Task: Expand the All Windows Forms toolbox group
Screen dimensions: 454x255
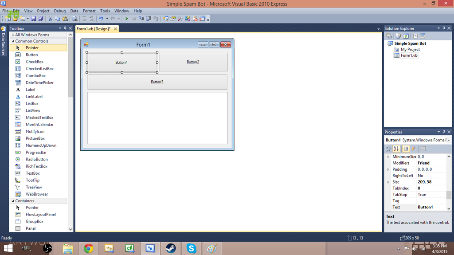Action: point(13,35)
